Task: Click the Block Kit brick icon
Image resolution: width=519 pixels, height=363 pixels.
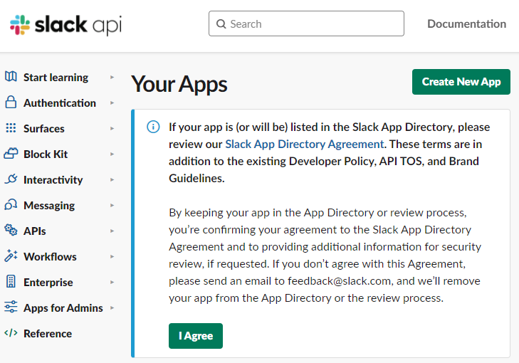Action: [11, 154]
